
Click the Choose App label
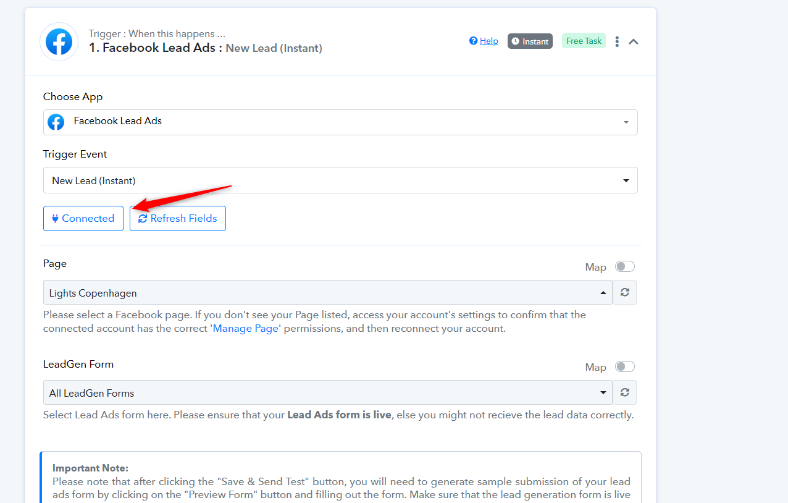(x=73, y=97)
